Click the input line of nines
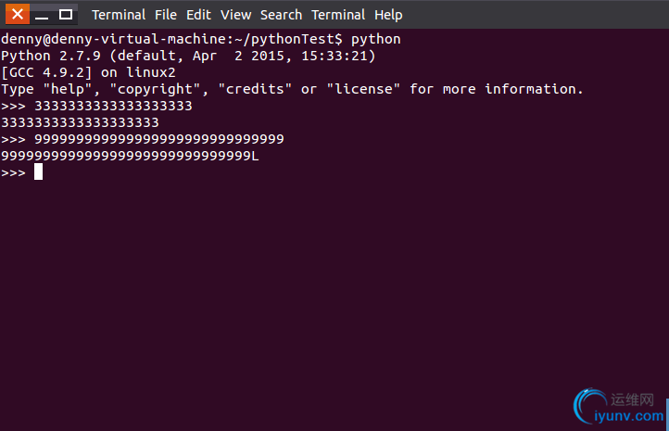Screen dimensions: 669x431 142,140
